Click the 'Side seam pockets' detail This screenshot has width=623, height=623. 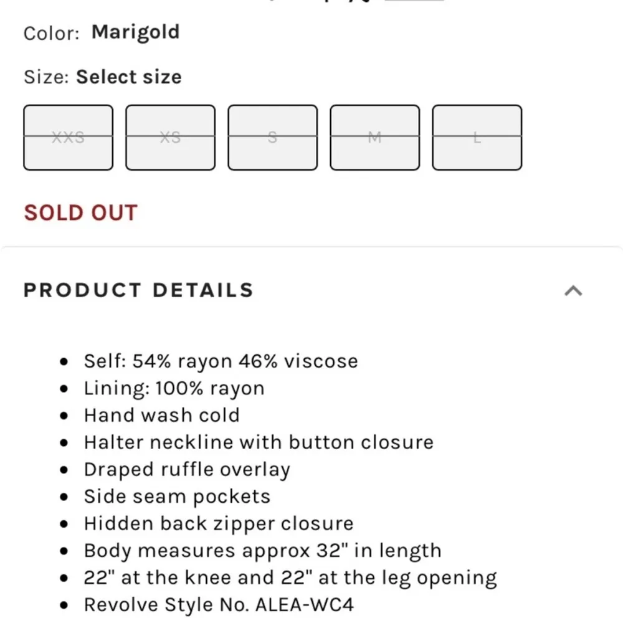click(x=177, y=497)
